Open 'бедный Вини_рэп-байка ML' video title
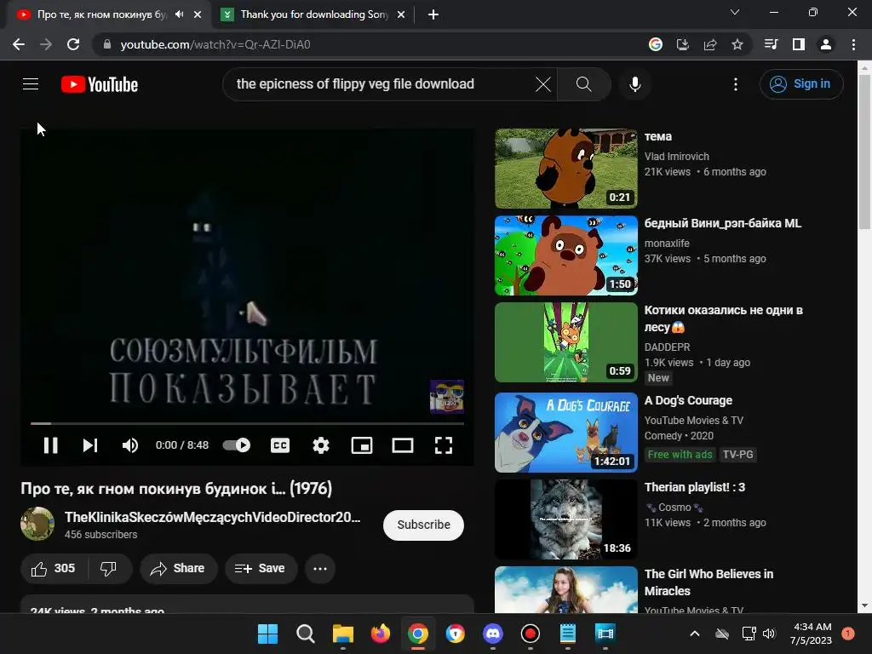Image resolution: width=872 pixels, height=654 pixels. pos(722,224)
